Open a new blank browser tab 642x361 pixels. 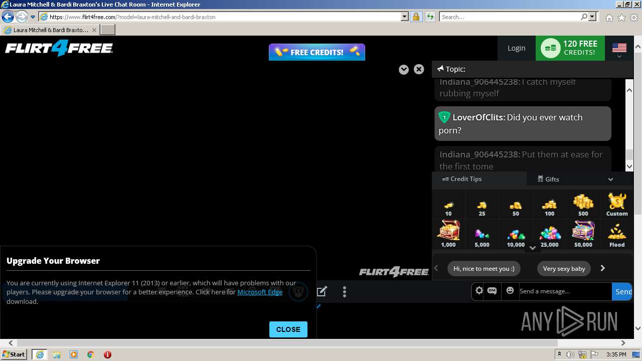(x=108, y=30)
